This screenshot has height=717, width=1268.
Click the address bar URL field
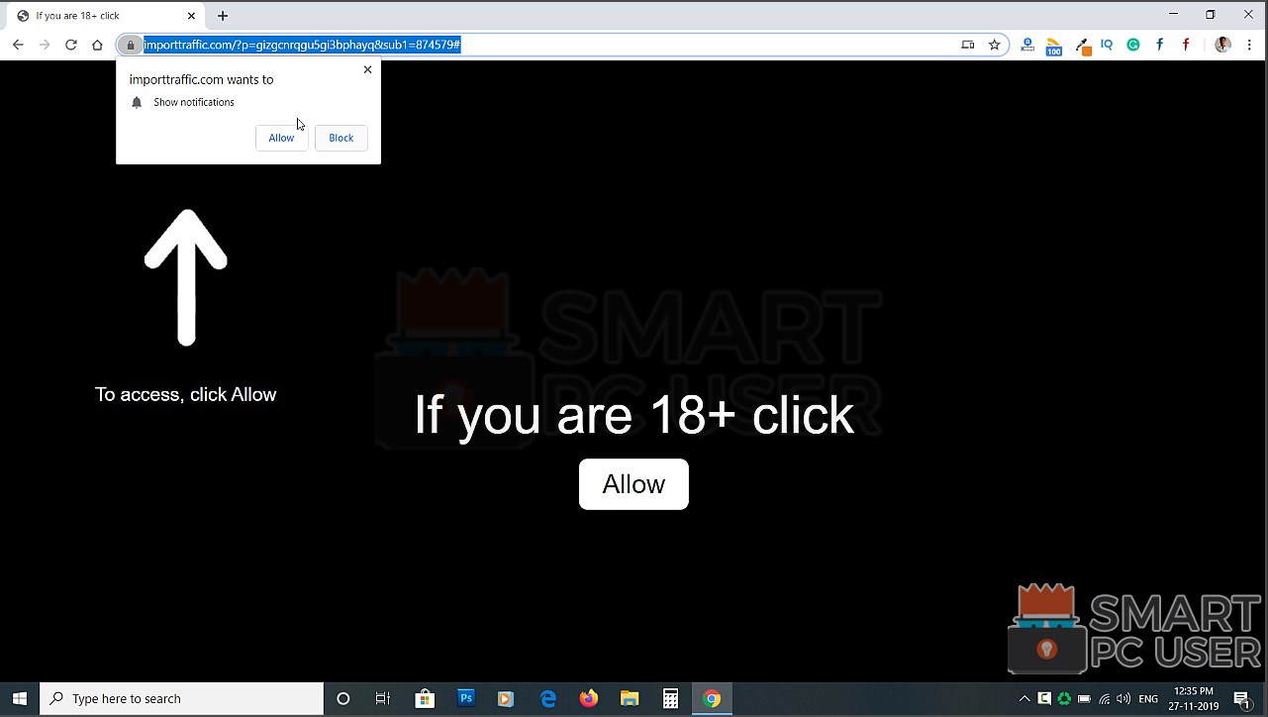click(x=396, y=45)
